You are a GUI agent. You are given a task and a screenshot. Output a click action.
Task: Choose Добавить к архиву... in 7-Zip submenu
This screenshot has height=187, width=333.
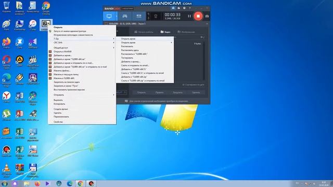click(x=145, y=62)
